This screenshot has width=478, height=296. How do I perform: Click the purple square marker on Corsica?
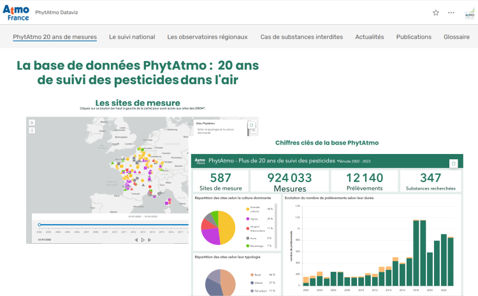tap(166, 203)
